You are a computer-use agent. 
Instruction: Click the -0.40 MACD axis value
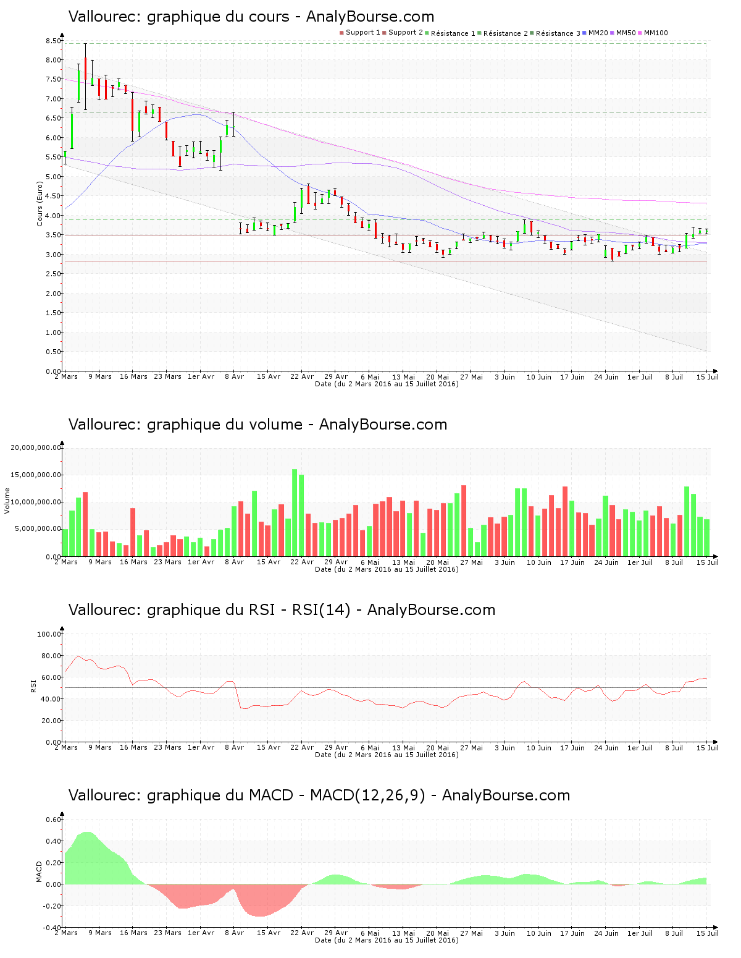click(52, 928)
